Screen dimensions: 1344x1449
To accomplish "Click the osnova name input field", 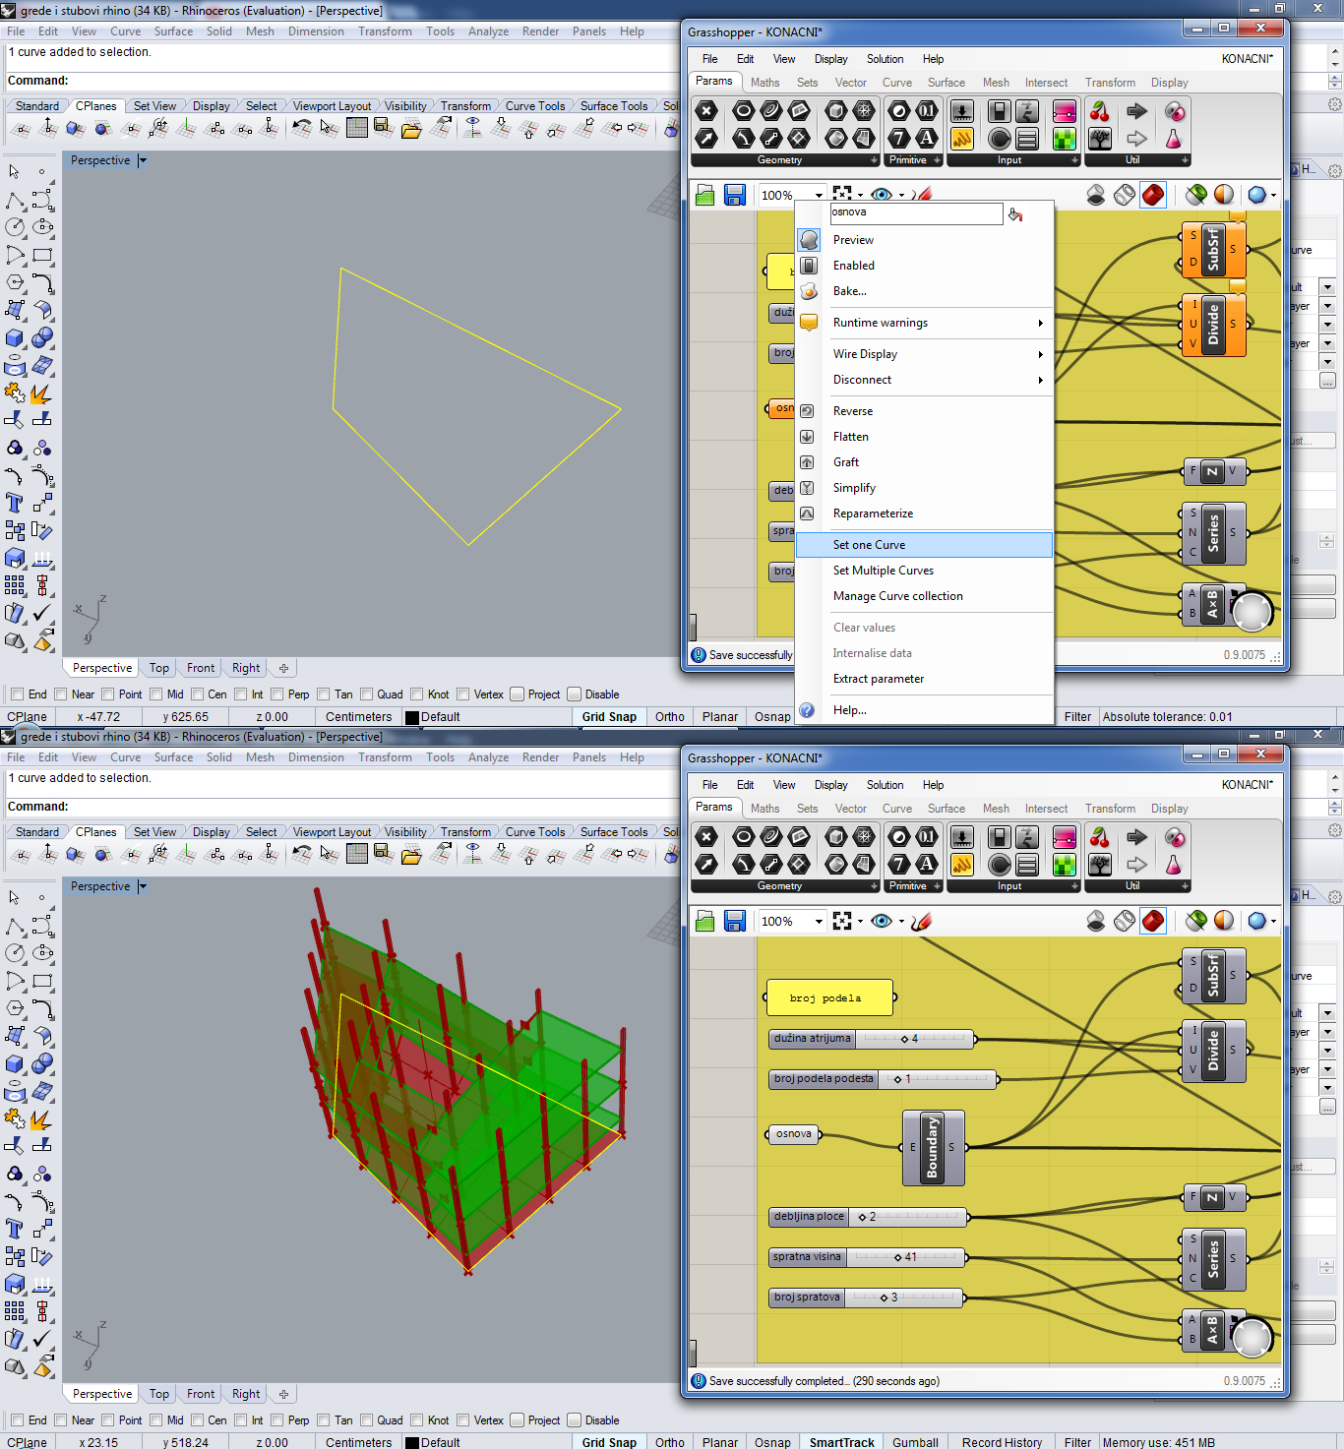I will tap(916, 212).
